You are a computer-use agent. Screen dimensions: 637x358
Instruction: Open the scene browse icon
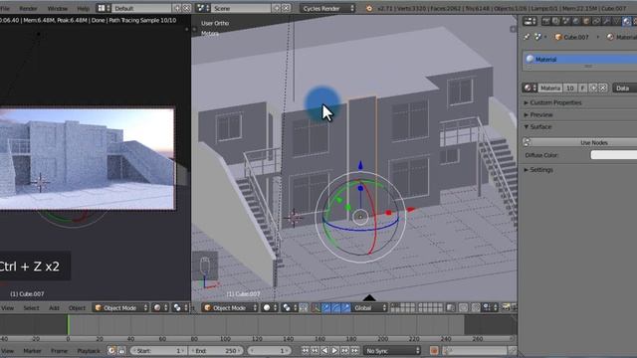coord(202,8)
